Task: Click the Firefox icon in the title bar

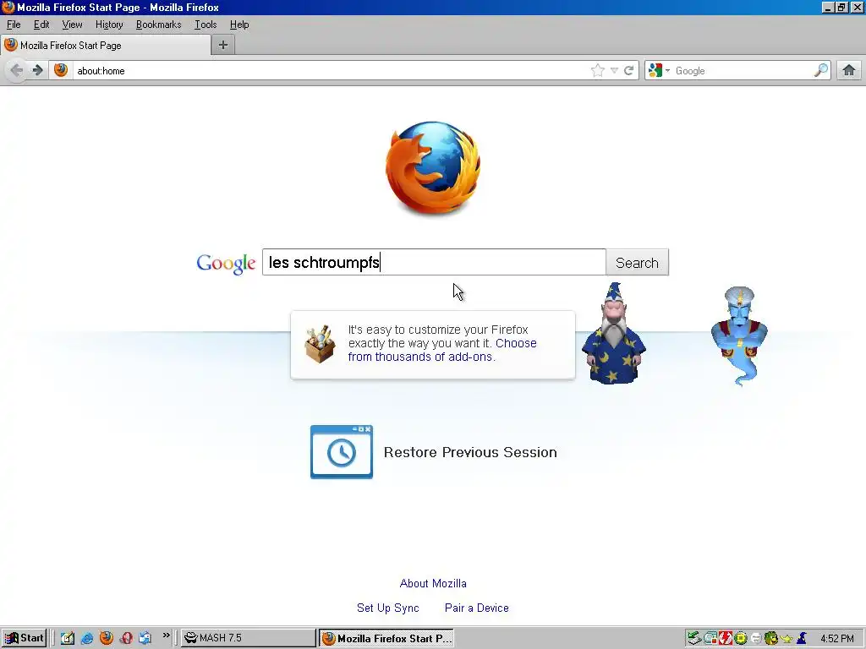Action: pos(8,7)
